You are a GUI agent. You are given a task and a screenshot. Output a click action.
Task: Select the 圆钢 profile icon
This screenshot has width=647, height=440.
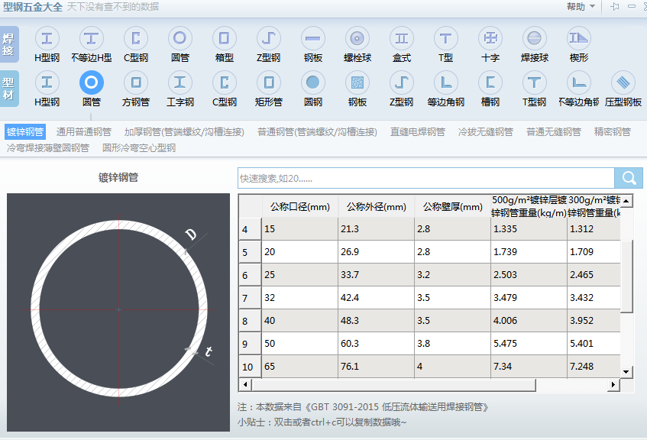312,82
